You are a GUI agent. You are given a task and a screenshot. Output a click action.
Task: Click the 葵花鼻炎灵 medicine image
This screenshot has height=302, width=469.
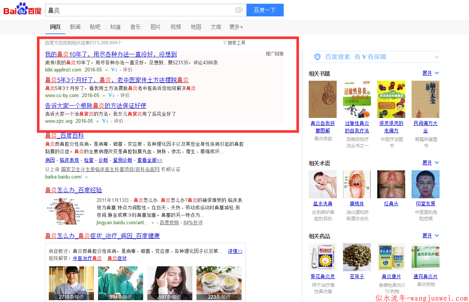322,257
